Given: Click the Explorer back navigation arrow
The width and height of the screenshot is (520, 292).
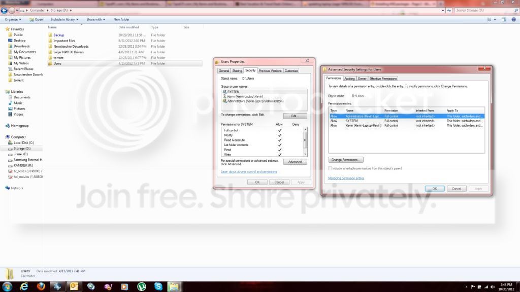Looking at the screenshot, I should pyautogui.click(x=4, y=10).
